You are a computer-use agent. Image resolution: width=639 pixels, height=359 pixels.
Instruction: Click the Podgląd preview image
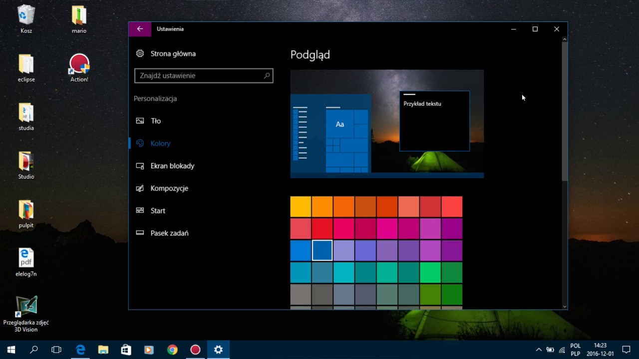point(387,124)
